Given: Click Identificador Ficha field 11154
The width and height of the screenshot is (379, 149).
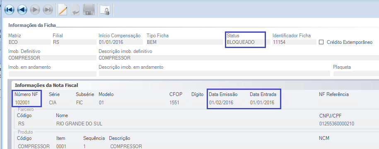Looking at the screenshot, I should coord(294,42).
